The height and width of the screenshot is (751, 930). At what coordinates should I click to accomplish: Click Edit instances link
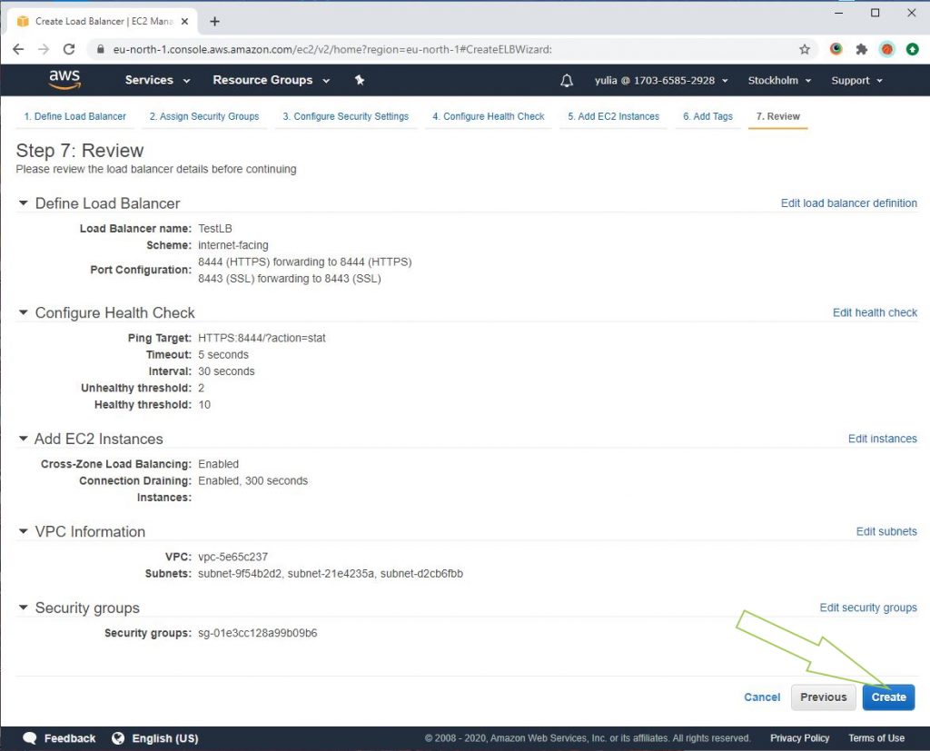(883, 439)
